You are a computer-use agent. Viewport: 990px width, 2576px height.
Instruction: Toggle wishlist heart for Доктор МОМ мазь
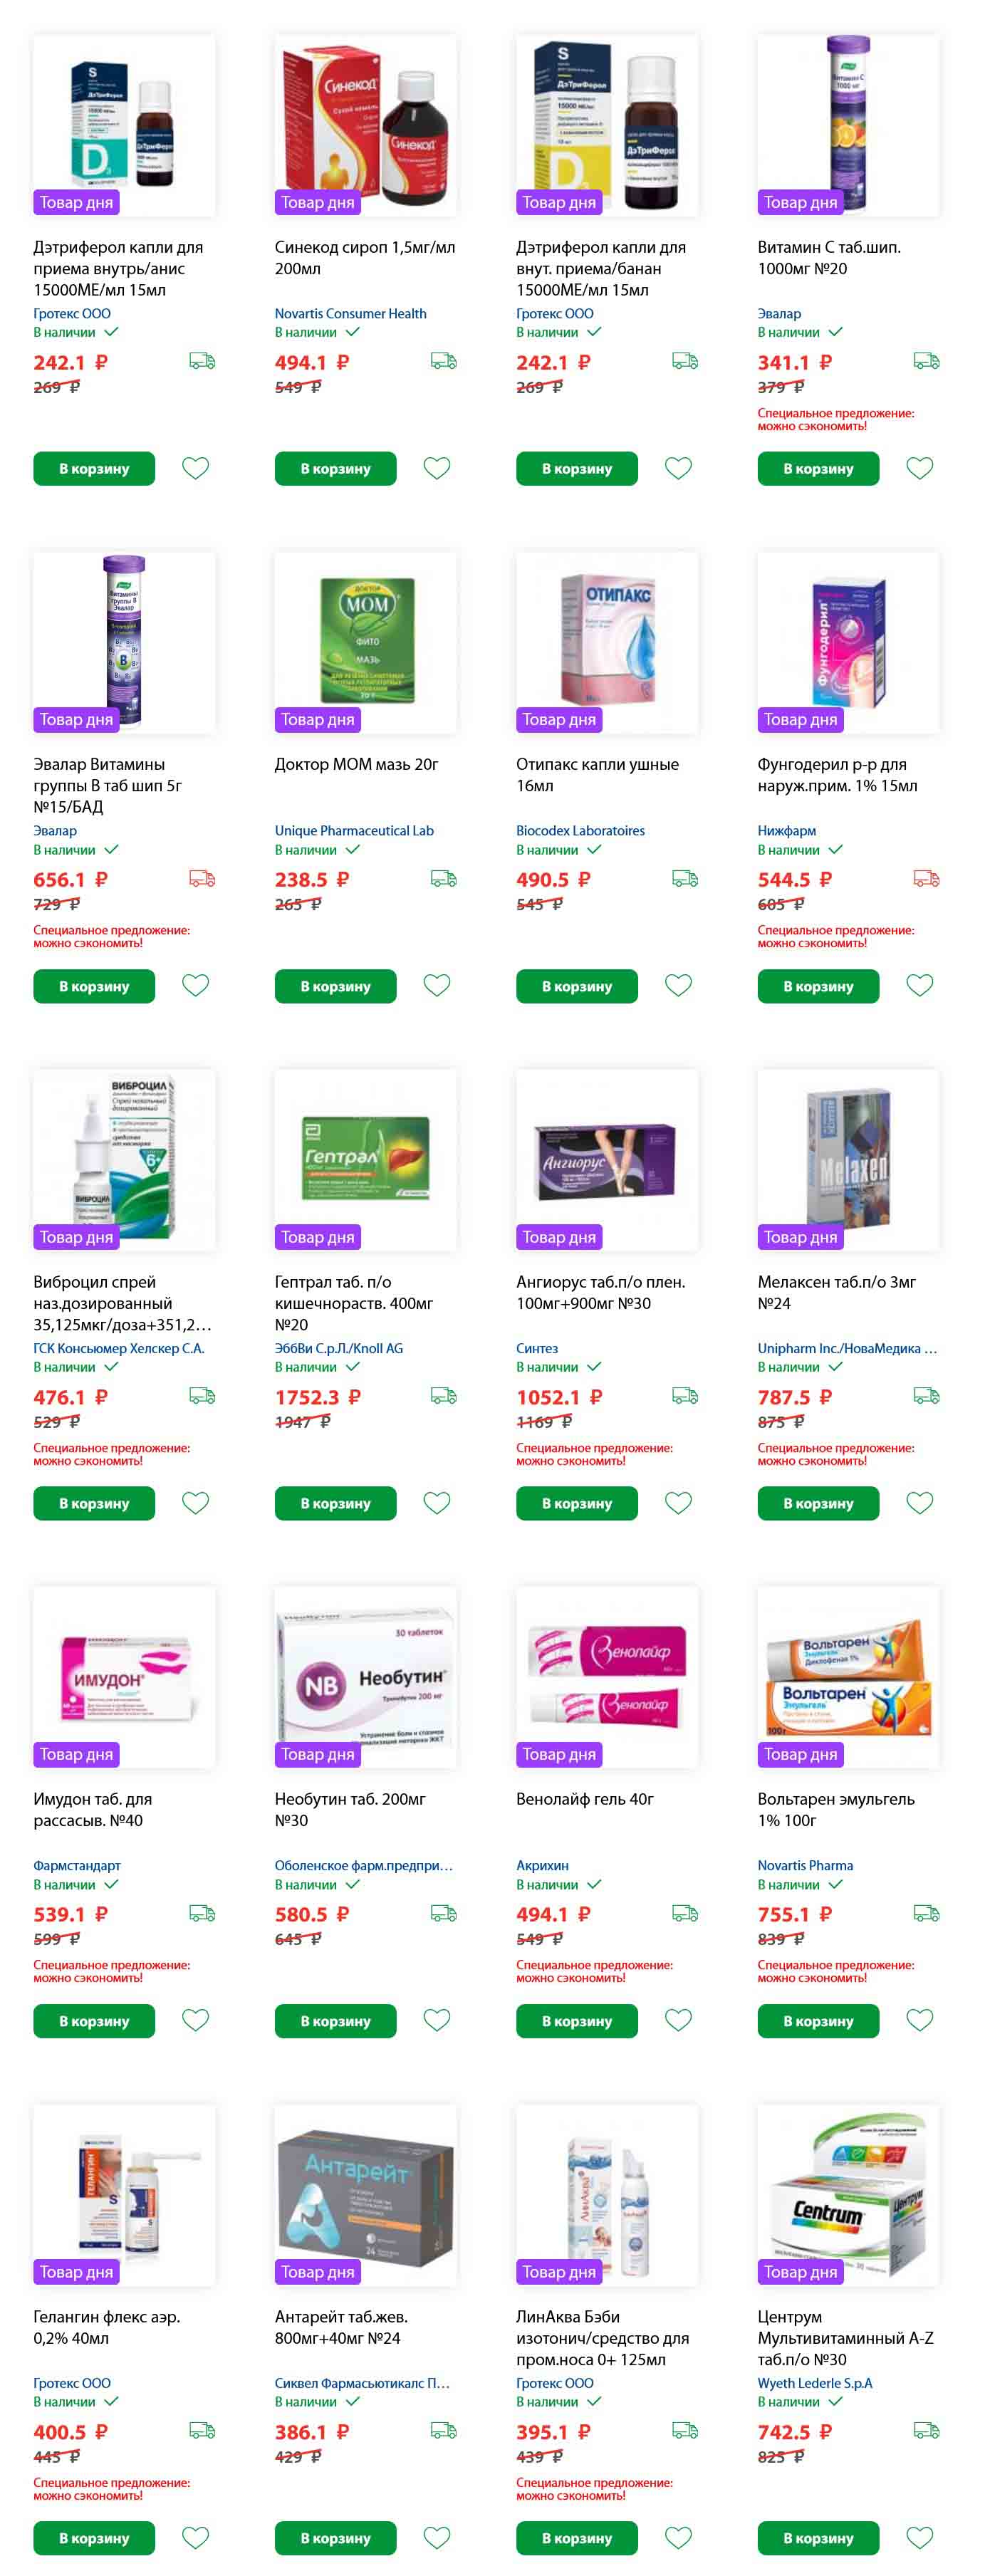[437, 985]
